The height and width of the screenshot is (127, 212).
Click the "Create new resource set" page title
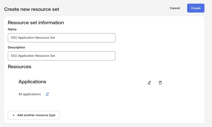[x=32, y=9]
